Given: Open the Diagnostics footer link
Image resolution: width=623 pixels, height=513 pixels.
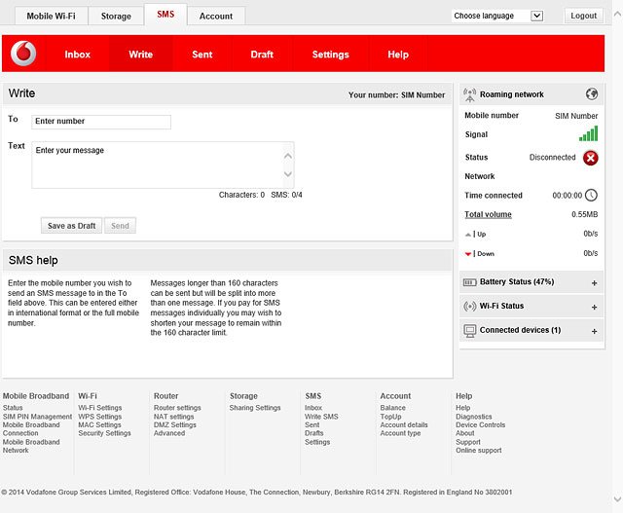Looking at the screenshot, I should point(474,417).
